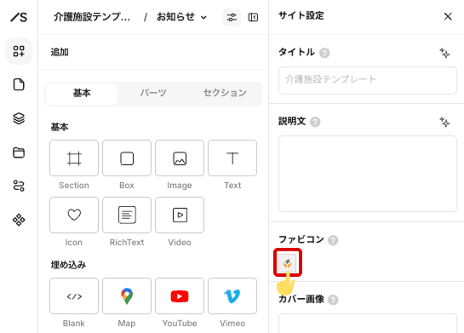Open the お知らせ page dropdown
The width and height of the screenshot is (464, 333).
click(181, 17)
